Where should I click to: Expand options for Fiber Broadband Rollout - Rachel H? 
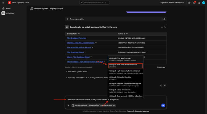pos(92,47)
